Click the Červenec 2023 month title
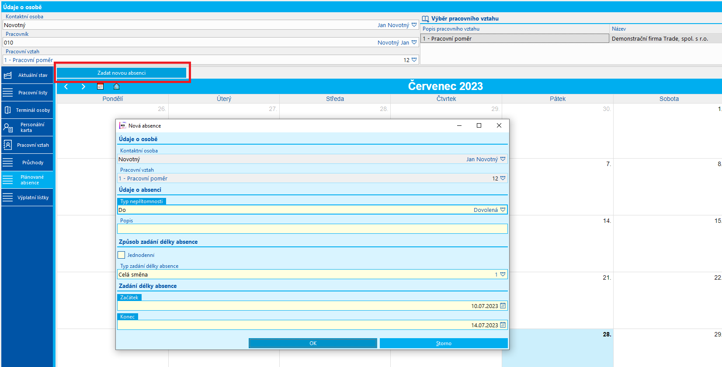The image size is (722, 367). tap(445, 86)
